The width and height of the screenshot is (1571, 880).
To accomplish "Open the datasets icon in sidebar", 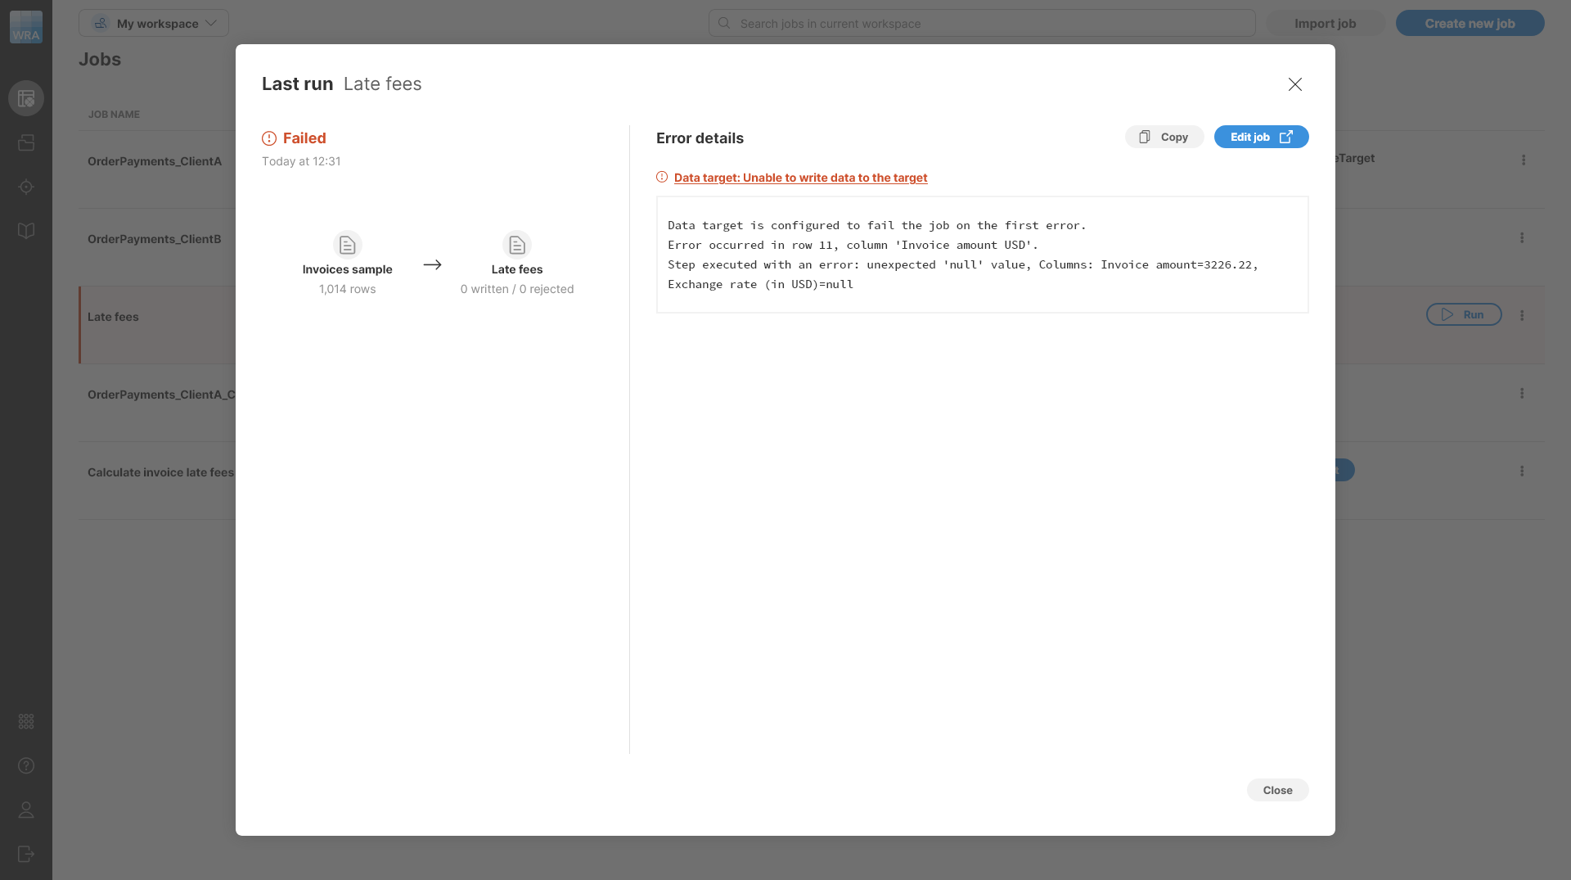I will 26,143.
